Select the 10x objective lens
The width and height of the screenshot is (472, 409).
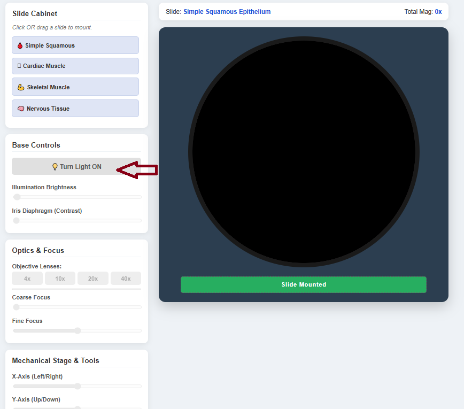coord(60,279)
